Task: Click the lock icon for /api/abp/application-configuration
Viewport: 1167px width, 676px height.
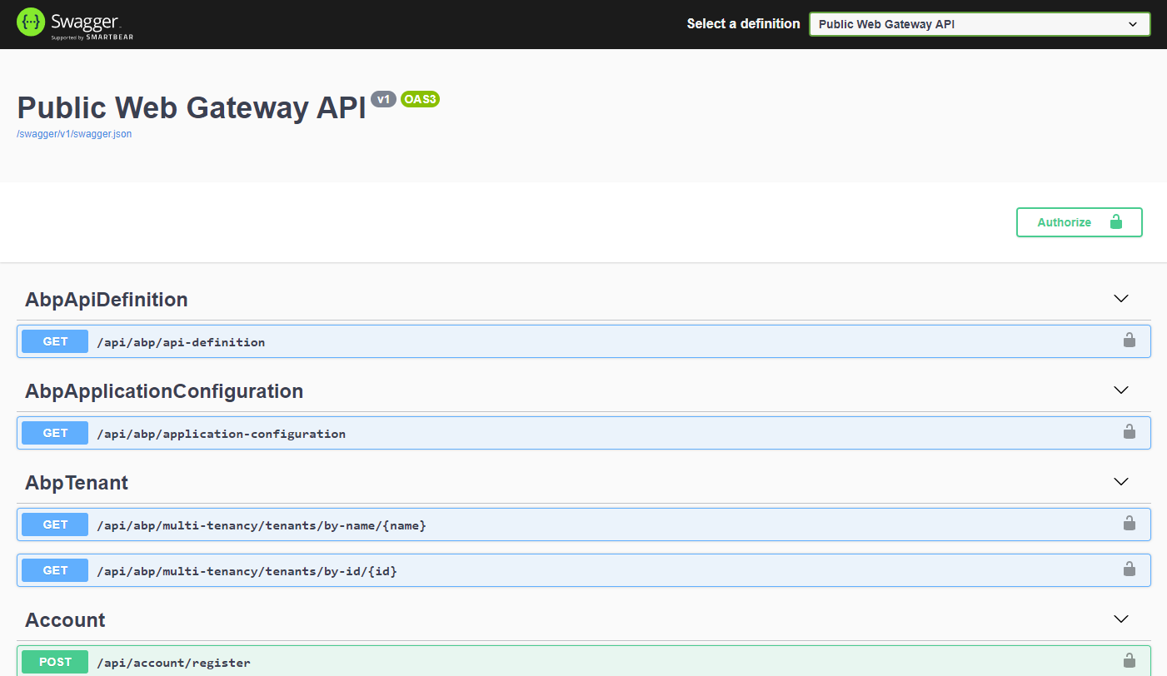Action: point(1130,431)
